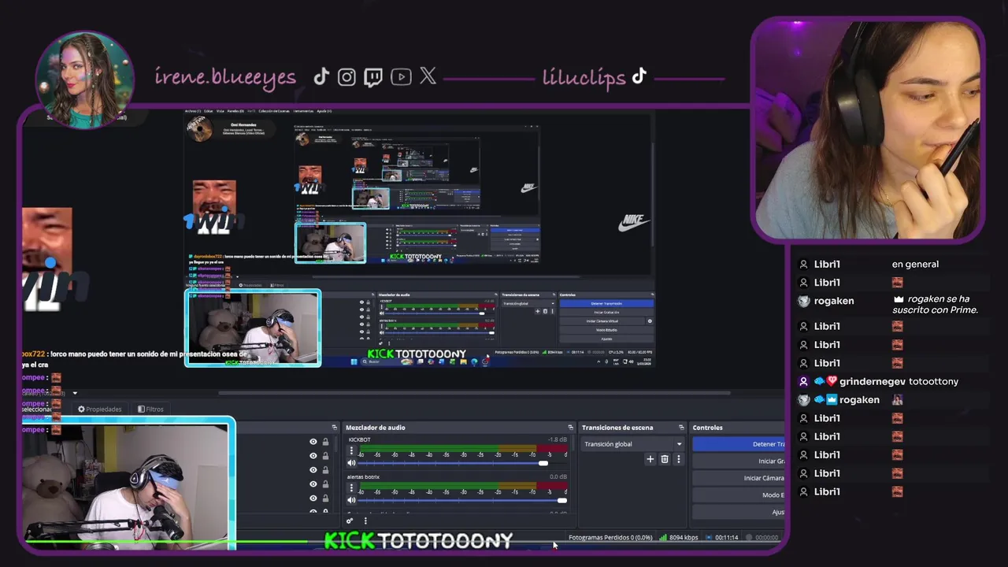Open Colección de Escenas menu in OBS

point(276,111)
